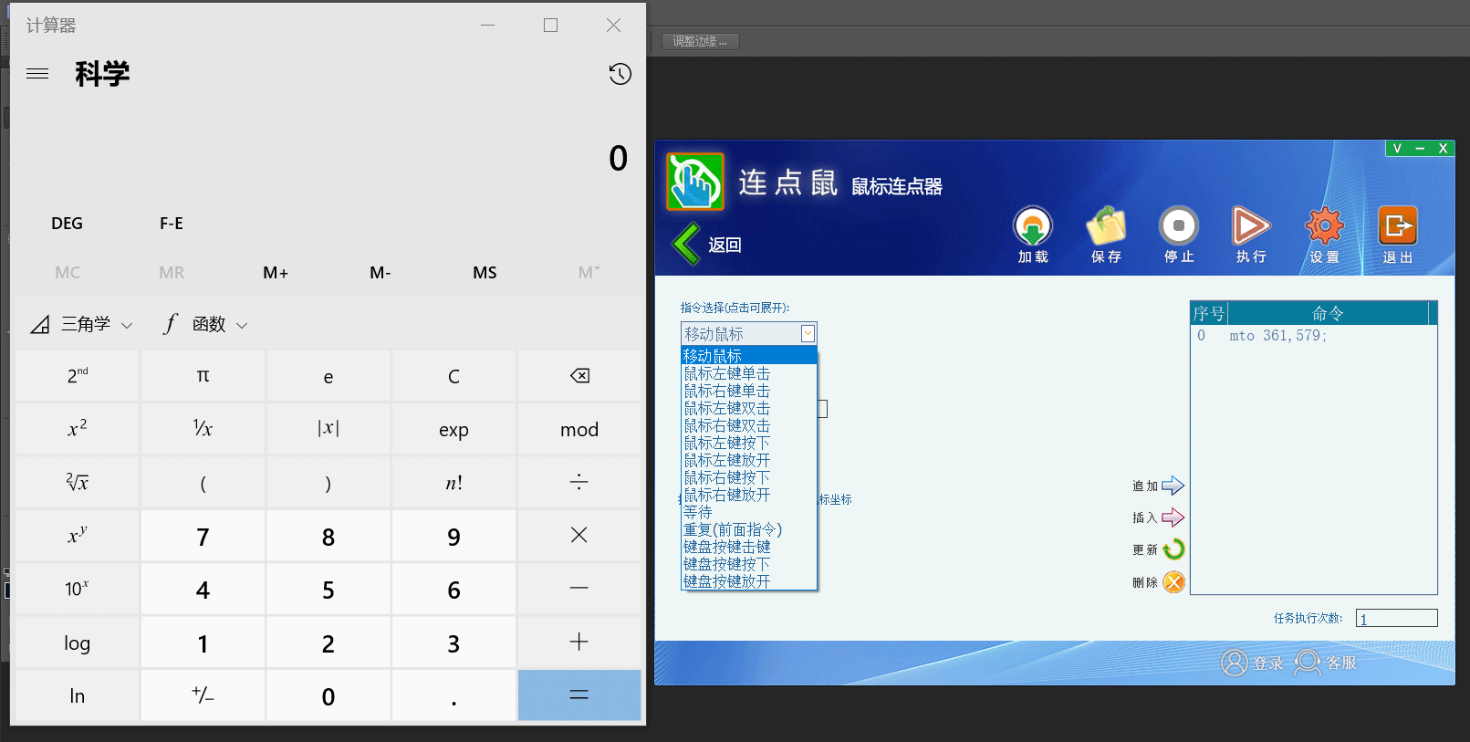Select 重复(前面指令) in command list
Viewport: 1470px width, 742px height.
pyautogui.click(x=749, y=529)
